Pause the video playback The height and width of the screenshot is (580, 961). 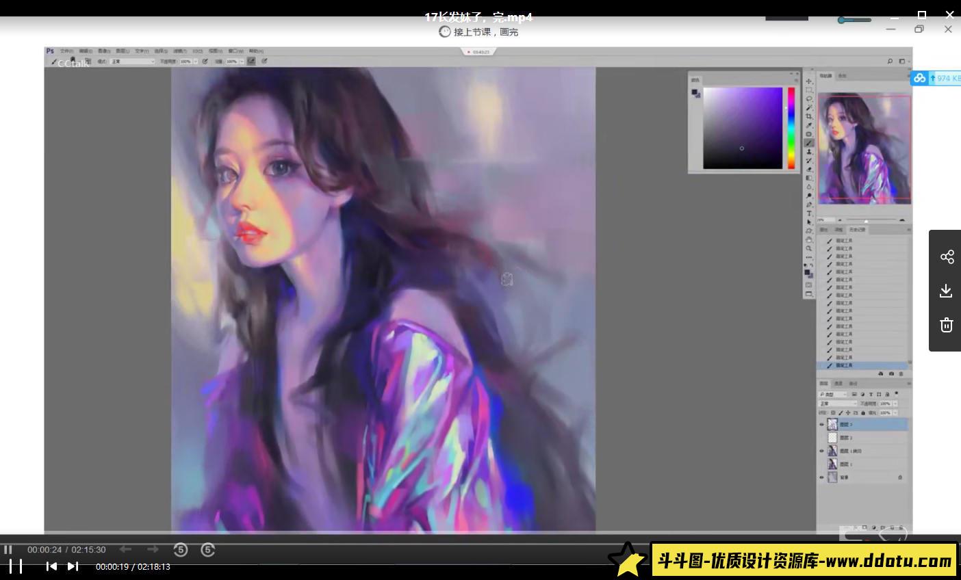[16, 566]
